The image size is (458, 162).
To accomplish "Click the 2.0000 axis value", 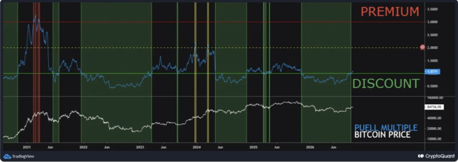I will (x=432, y=48).
